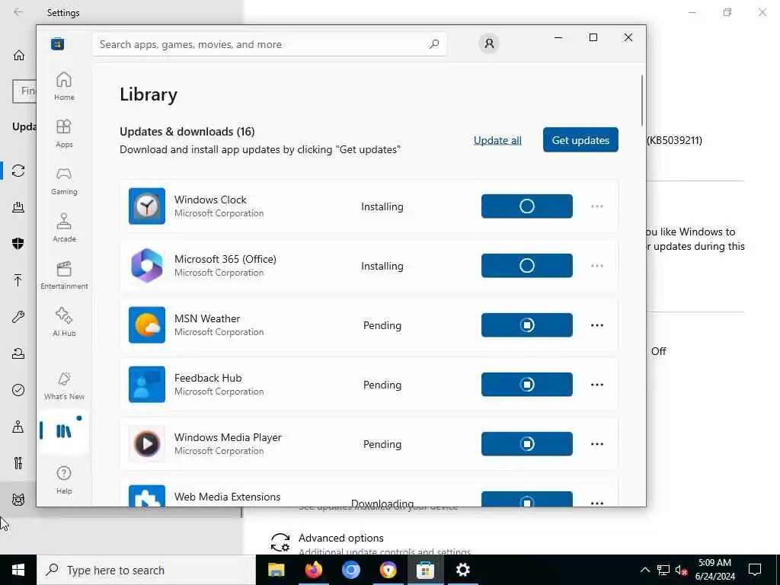This screenshot has height=585, width=780.
Task: Click the Microsoft Store logo icon
Action: [57, 43]
